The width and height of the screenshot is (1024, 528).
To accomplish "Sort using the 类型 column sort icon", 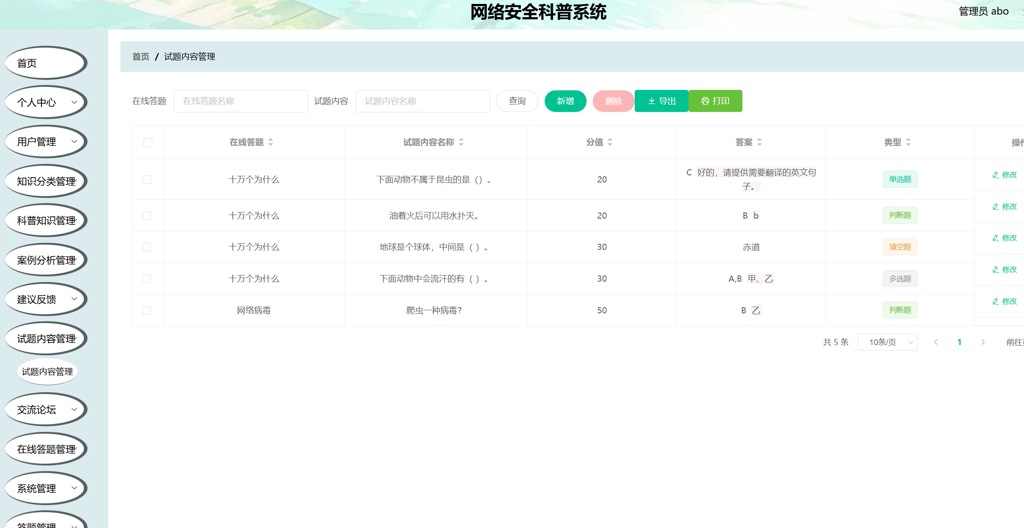I will point(908,142).
